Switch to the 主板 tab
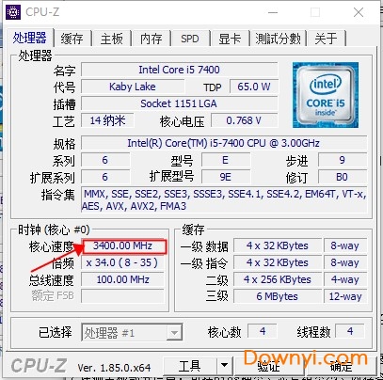 click(111, 39)
